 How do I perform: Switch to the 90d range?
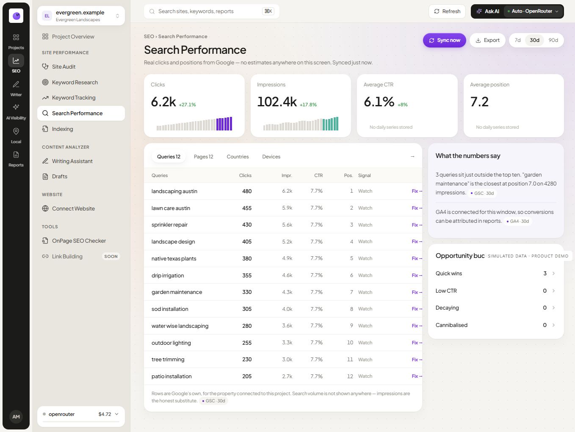coord(553,40)
